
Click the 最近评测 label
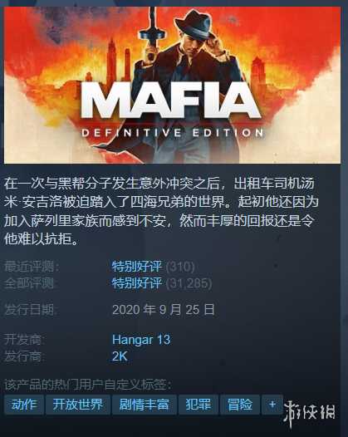point(32,267)
